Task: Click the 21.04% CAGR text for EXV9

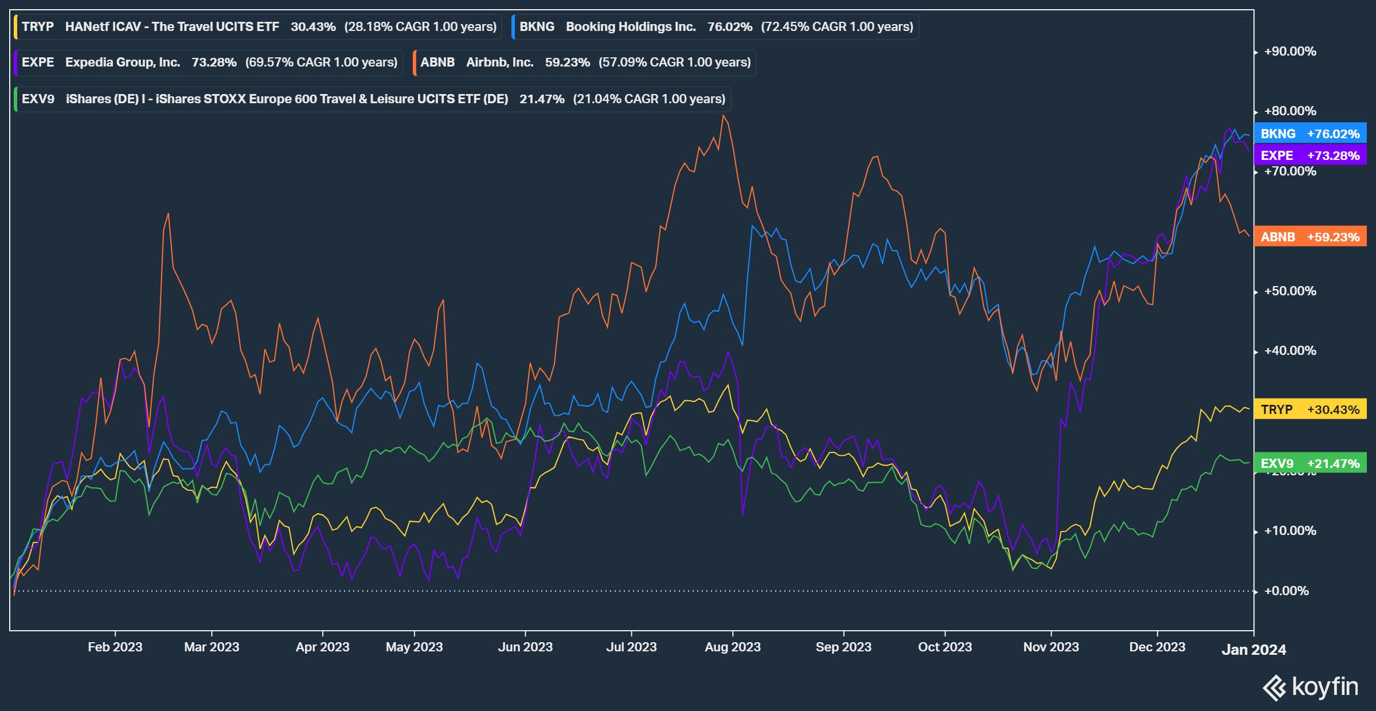Action: 649,99
